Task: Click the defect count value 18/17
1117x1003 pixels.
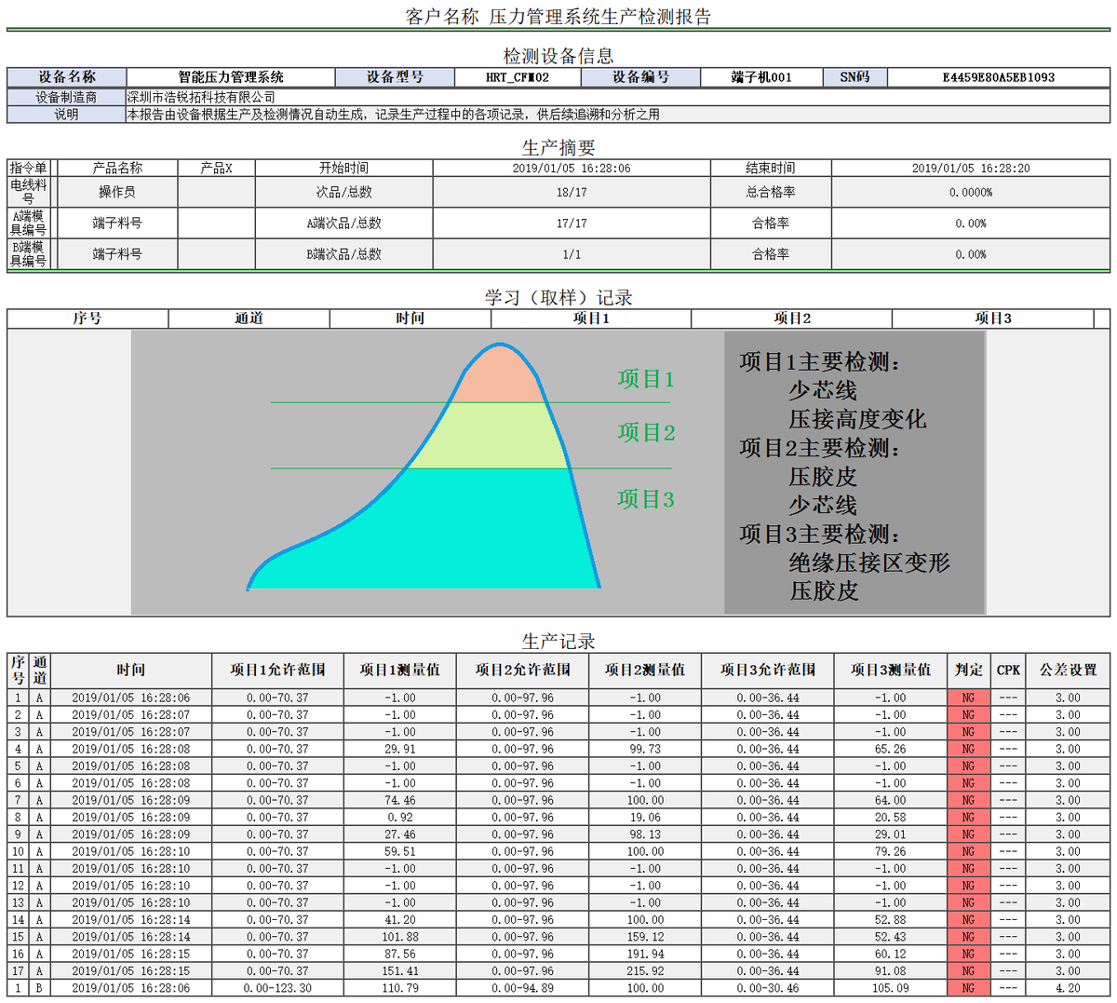Action: 572,192
